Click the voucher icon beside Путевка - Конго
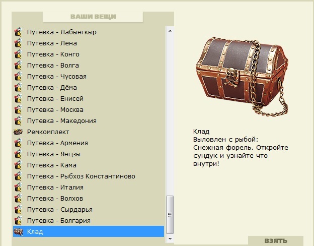This screenshot has height=246, width=314. [x=18, y=54]
